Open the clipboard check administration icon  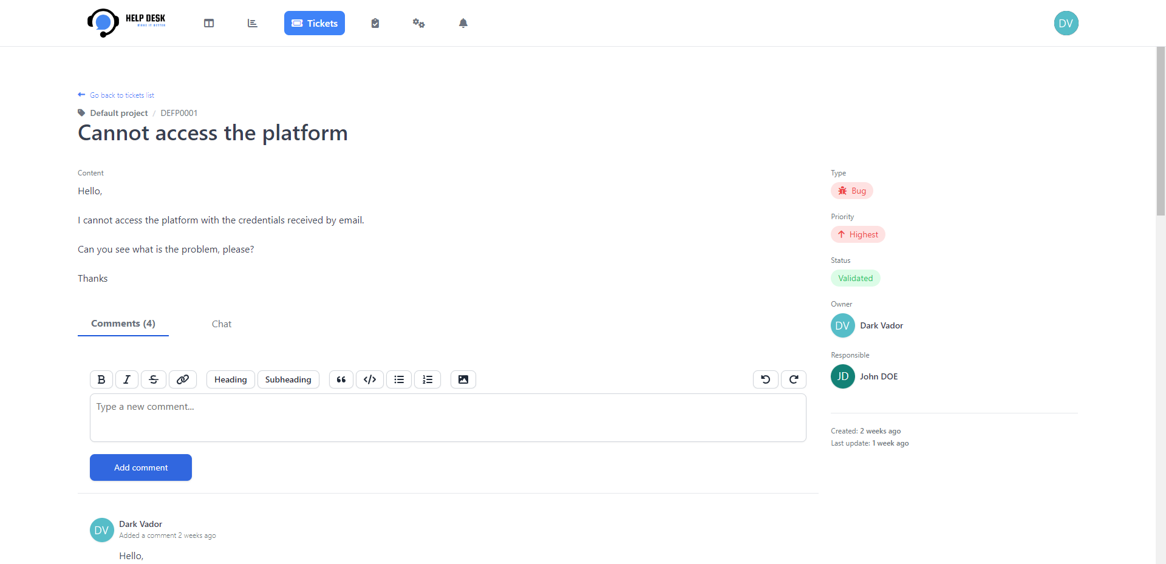[375, 23]
